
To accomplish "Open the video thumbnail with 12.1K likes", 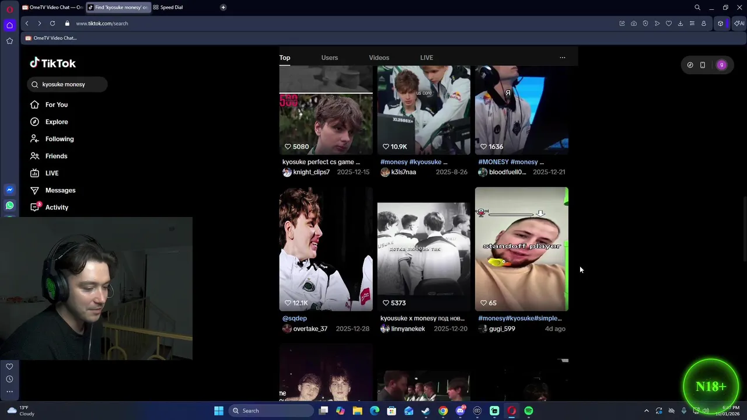I will coord(326,249).
